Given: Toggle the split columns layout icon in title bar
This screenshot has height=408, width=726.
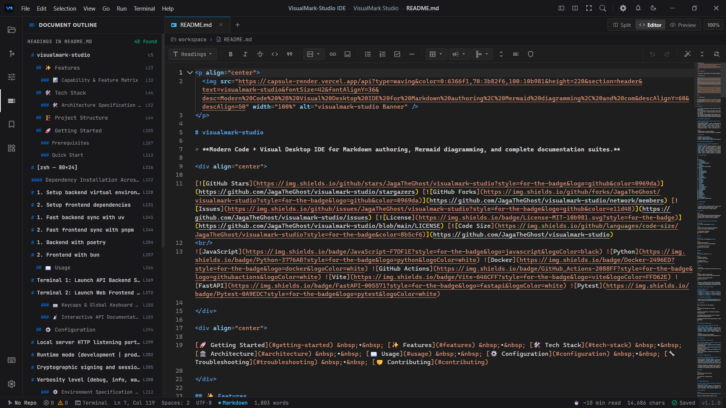Looking at the screenshot, I should [x=575, y=8].
